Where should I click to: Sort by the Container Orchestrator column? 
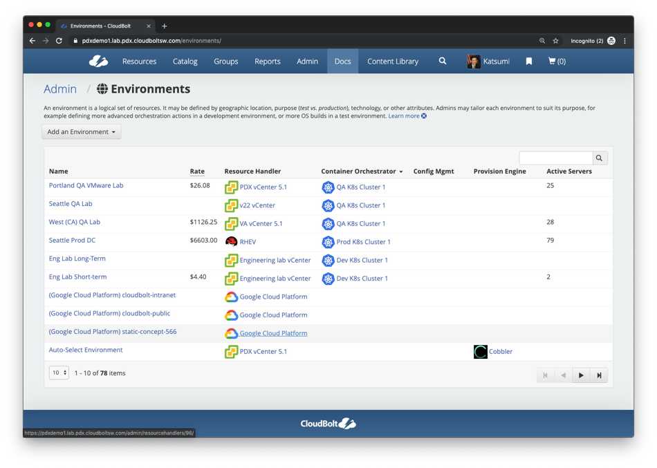(362, 171)
